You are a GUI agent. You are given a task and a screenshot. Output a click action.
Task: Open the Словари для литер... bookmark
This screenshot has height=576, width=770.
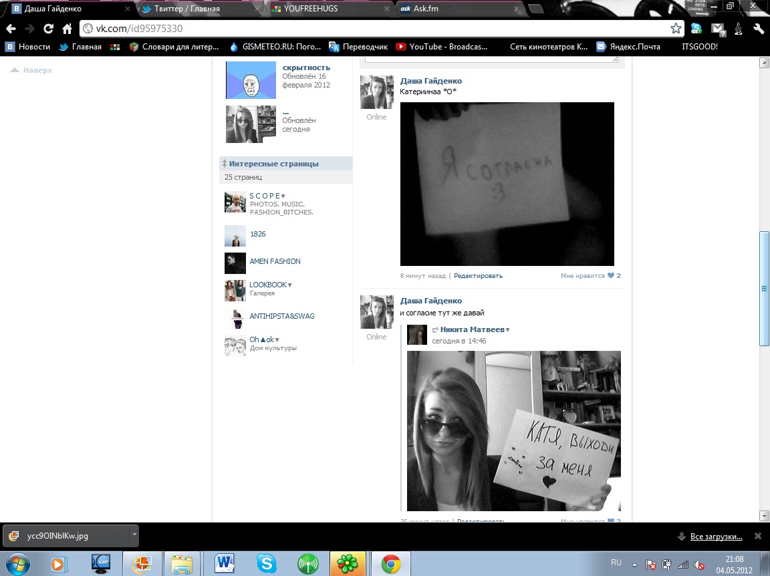(174, 47)
